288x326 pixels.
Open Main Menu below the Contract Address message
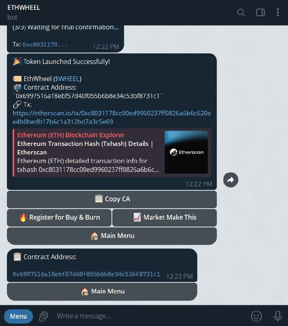pyautogui.click(x=102, y=291)
